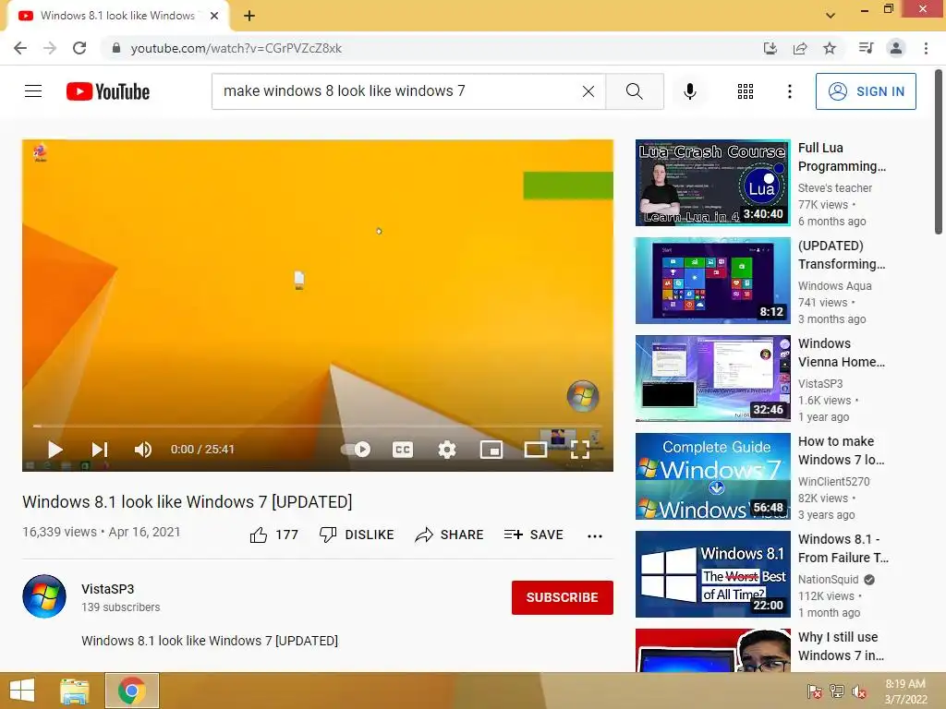Open "How to make Windows 7 lo..." title
The image size is (946, 709).
tap(841, 451)
